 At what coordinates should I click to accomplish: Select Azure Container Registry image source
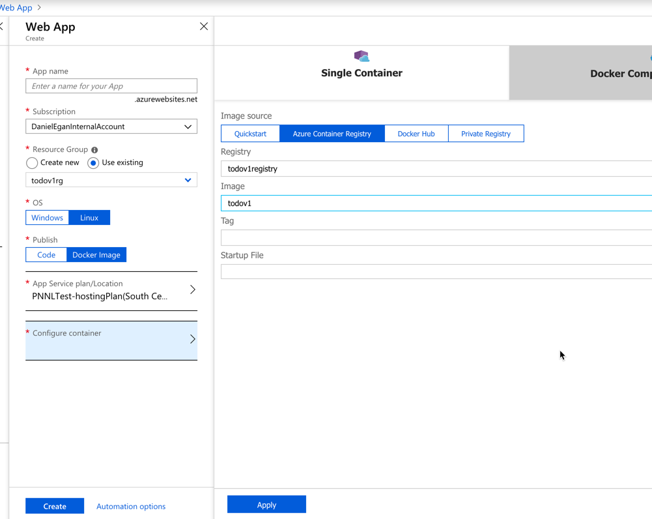[332, 134]
